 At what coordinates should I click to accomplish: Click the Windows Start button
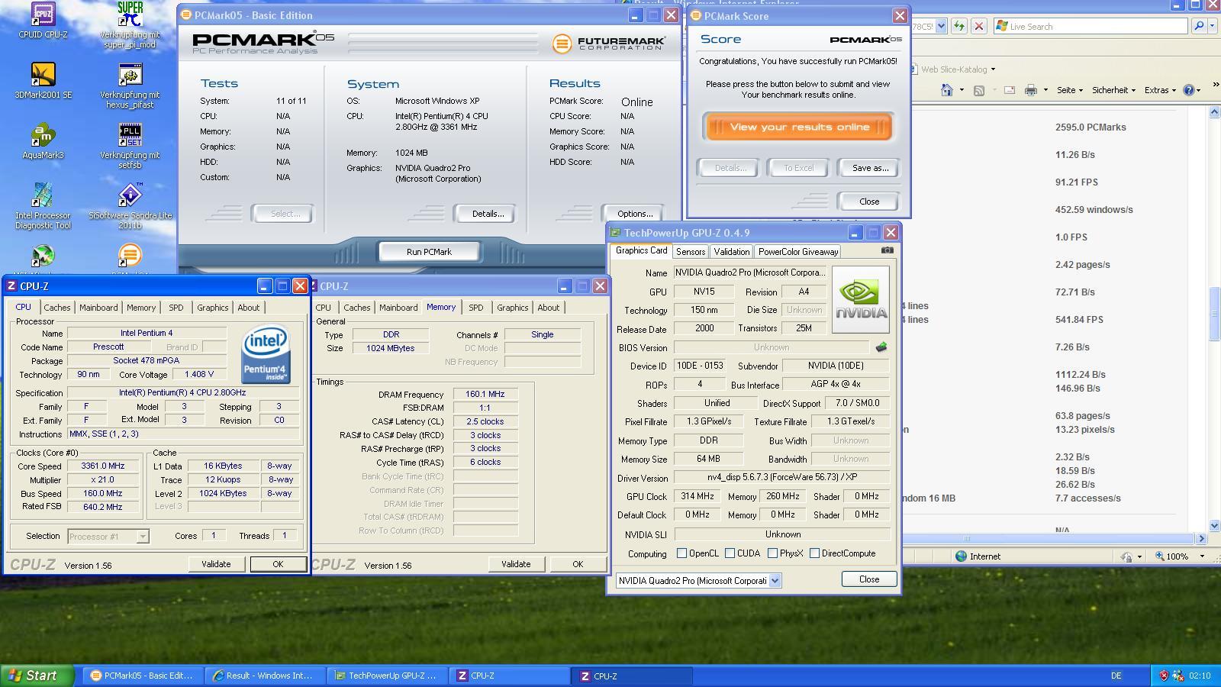coord(37,676)
